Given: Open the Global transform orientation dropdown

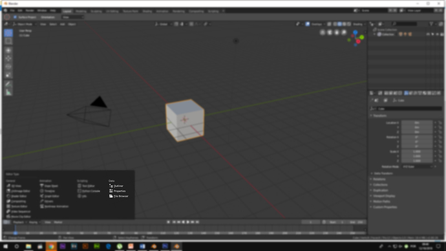Looking at the screenshot, I should pyautogui.click(x=164, y=24).
